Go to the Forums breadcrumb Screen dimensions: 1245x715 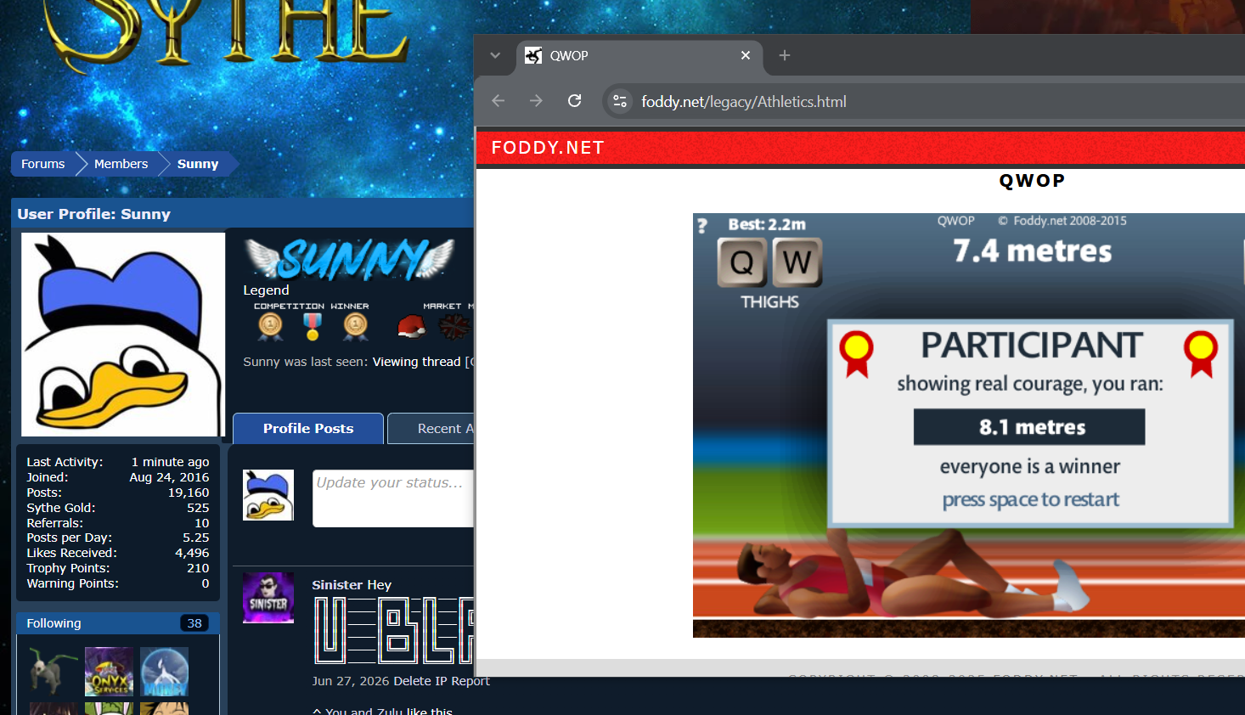(x=43, y=164)
